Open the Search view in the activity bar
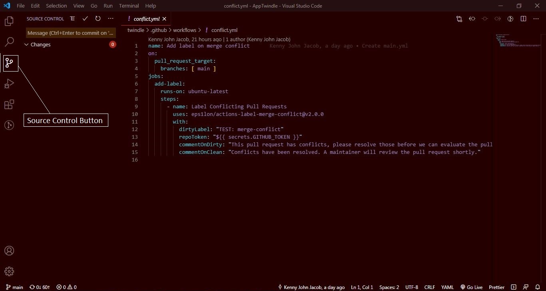 point(9,42)
